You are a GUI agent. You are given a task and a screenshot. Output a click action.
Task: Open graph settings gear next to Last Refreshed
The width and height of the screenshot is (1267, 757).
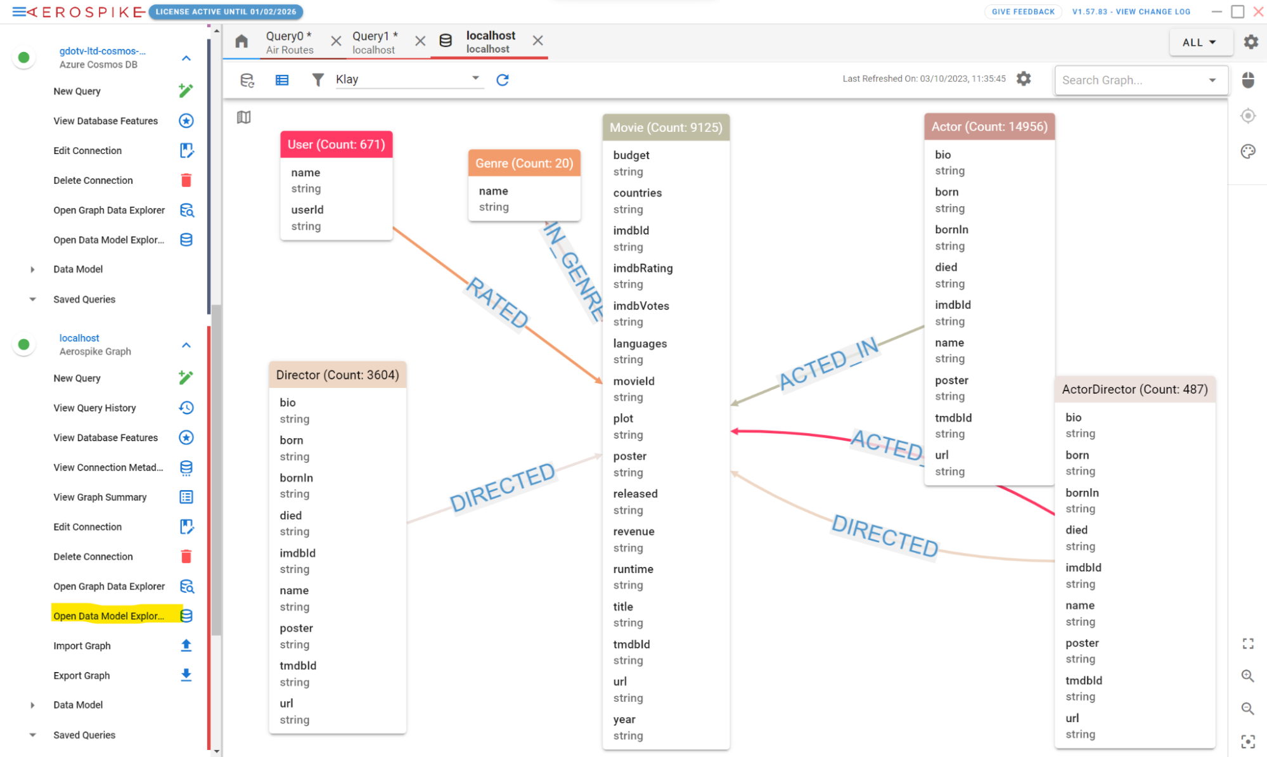(x=1024, y=79)
